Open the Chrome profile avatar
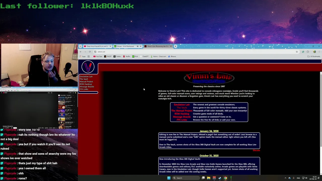322x181 pixels. pyautogui.click(x=314, y=52)
